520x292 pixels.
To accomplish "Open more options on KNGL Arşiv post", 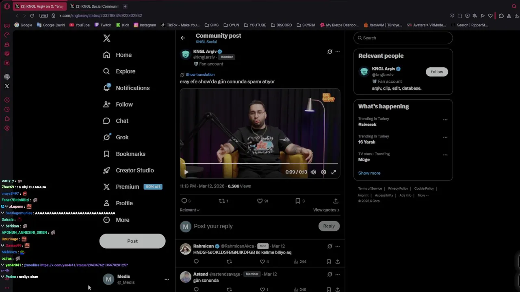I will 337,52.
